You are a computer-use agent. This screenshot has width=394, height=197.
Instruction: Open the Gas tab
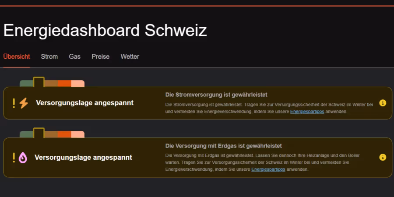[74, 56]
